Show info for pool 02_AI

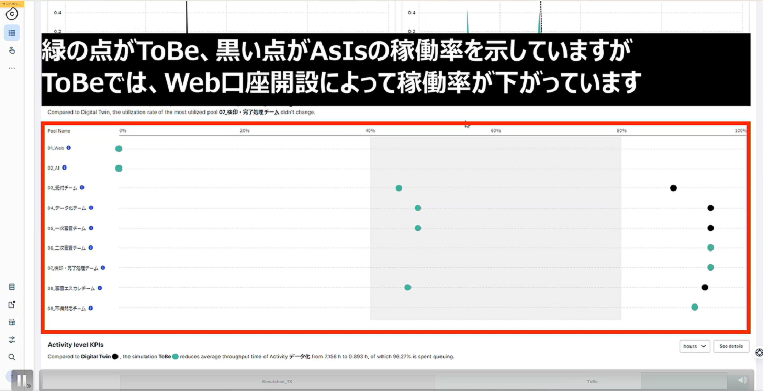(64, 167)
